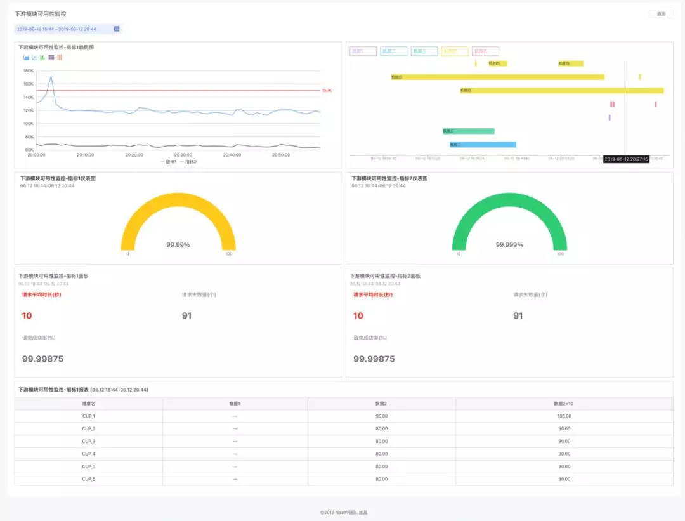
Task: Switch trend chart to area chart view
Action: tap(26, 57)
